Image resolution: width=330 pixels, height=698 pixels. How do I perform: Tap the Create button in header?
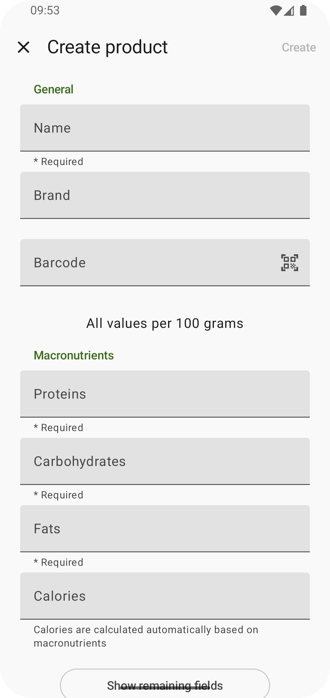pyautogui.click(x=299, y=47)
